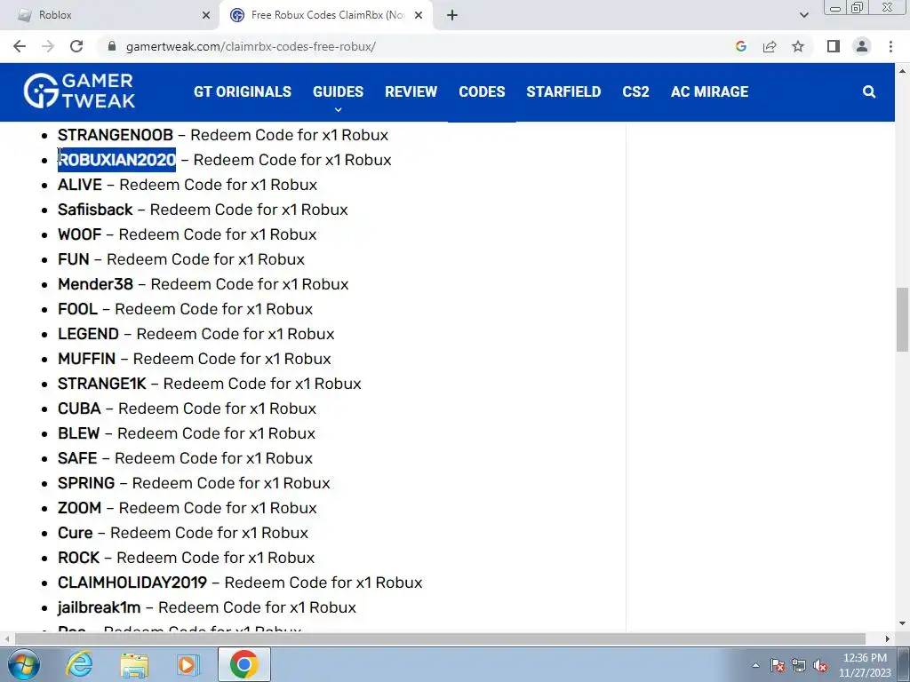Close the Roblox tab

(206, 15)
